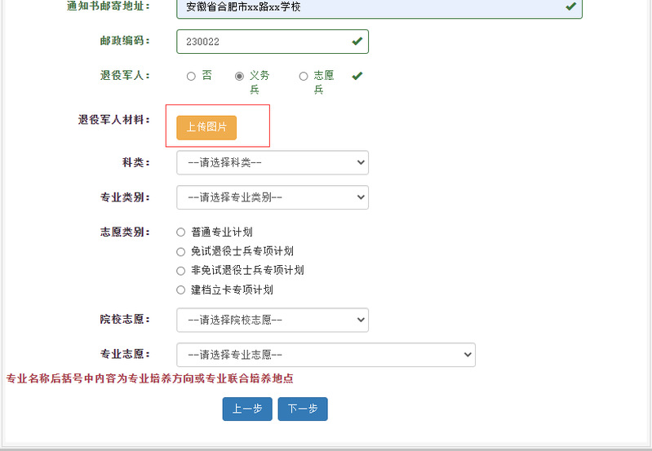Choose 非免试退役士兵专项计划 option
This screenshot has width=652, height=451.
pos(180,271)
